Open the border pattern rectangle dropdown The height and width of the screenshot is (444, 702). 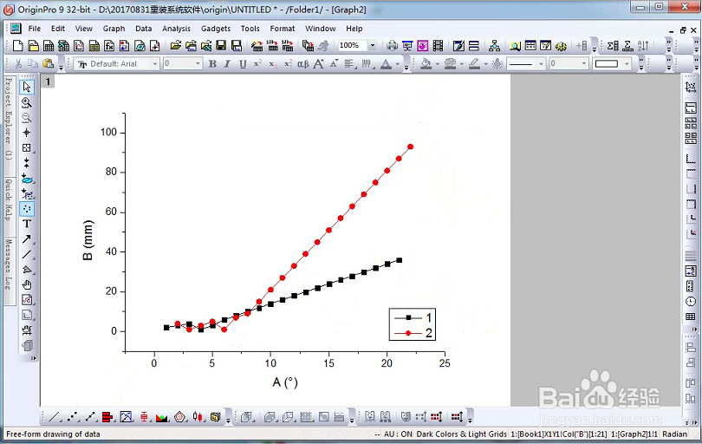click(x=627, y=64)
